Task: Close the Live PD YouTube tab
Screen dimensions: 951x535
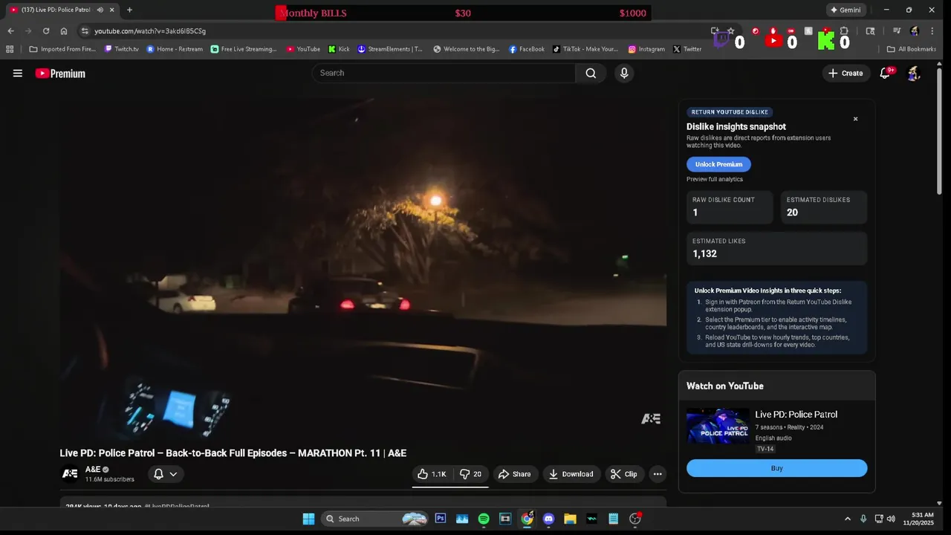Action: [112, 10]
